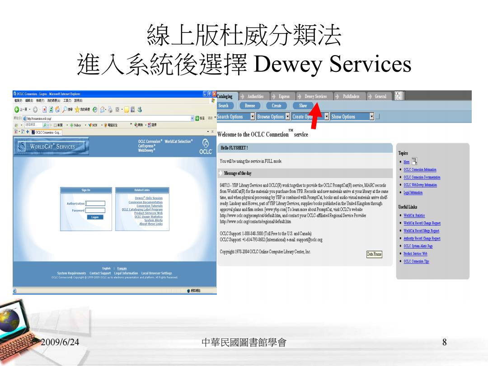This screenshot has width=488, height=366.
Task: Open the Legal Information link under Topics
Action: [x=413, y=192]
